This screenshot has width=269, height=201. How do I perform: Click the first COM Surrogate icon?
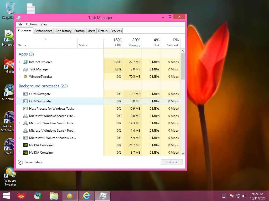25,94
